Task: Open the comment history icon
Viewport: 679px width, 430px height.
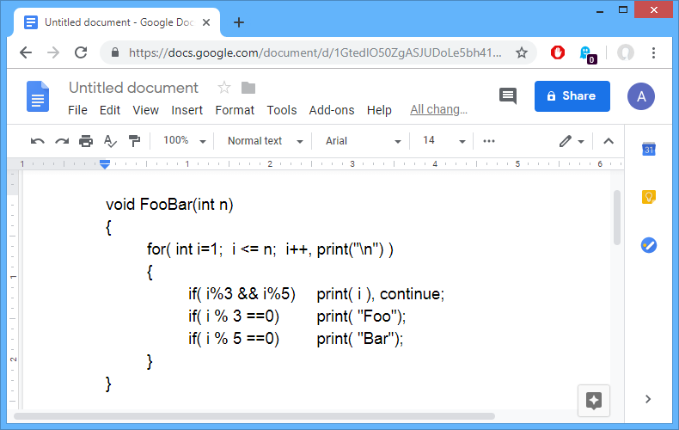Action: 508,96
